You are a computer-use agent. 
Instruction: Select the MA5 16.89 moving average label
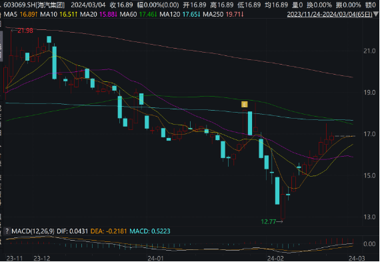pos(21,15)
